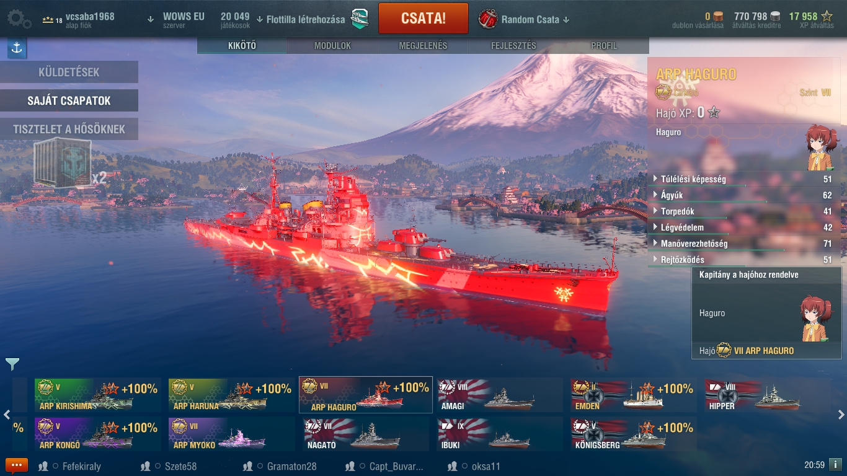Viewport: 847px width, 476px height.
Task: Open the ship filter funnel icon
Action: 12,364
